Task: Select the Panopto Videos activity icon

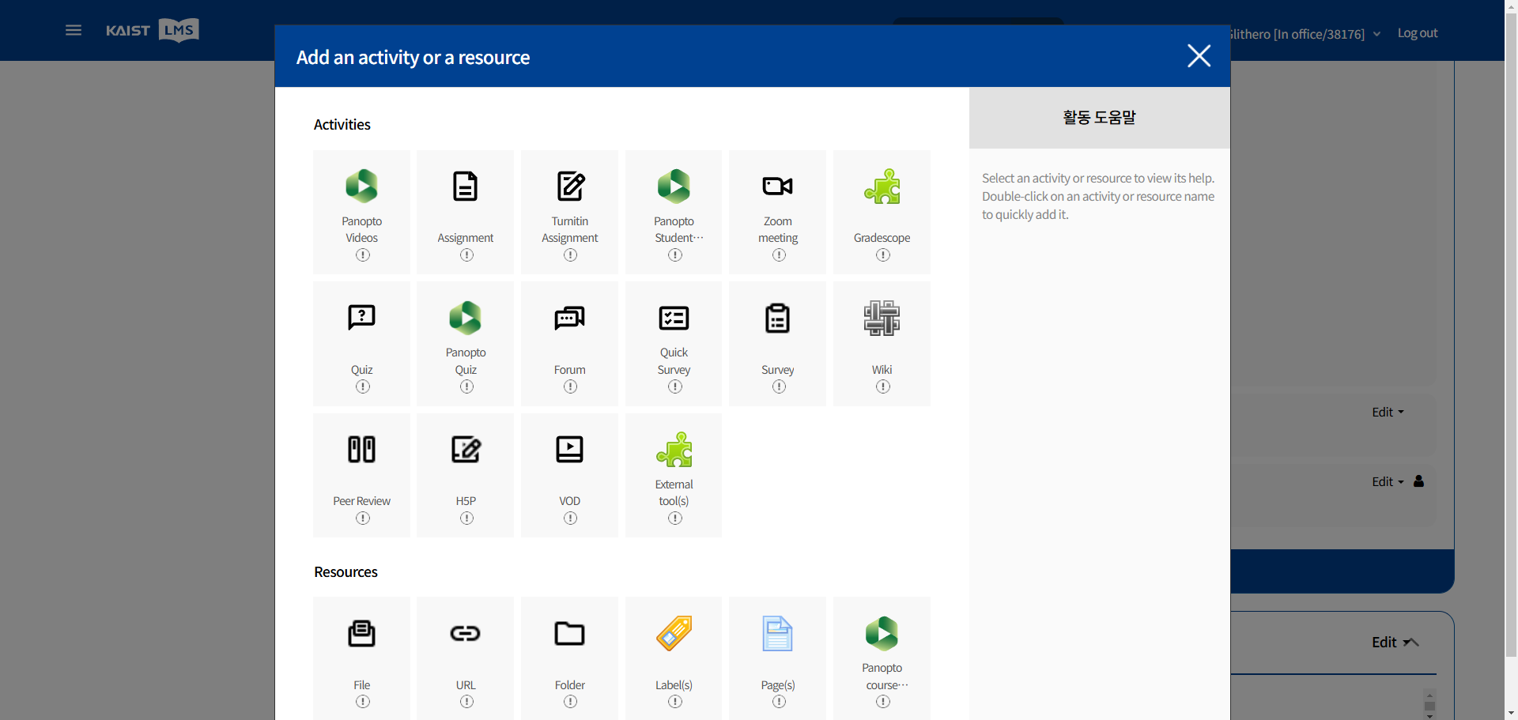Action: 362,187
